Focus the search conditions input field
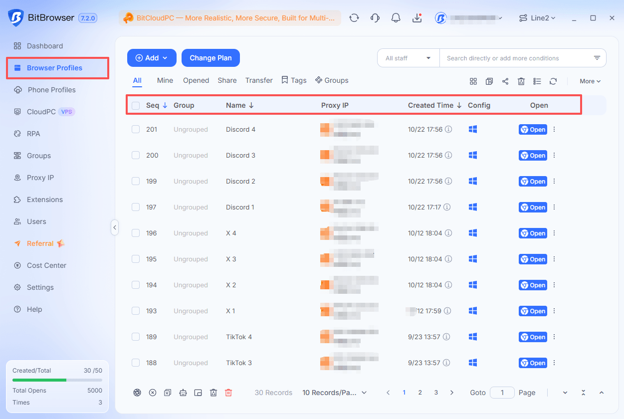Screen dimensions: 624x419 (517, 58)
